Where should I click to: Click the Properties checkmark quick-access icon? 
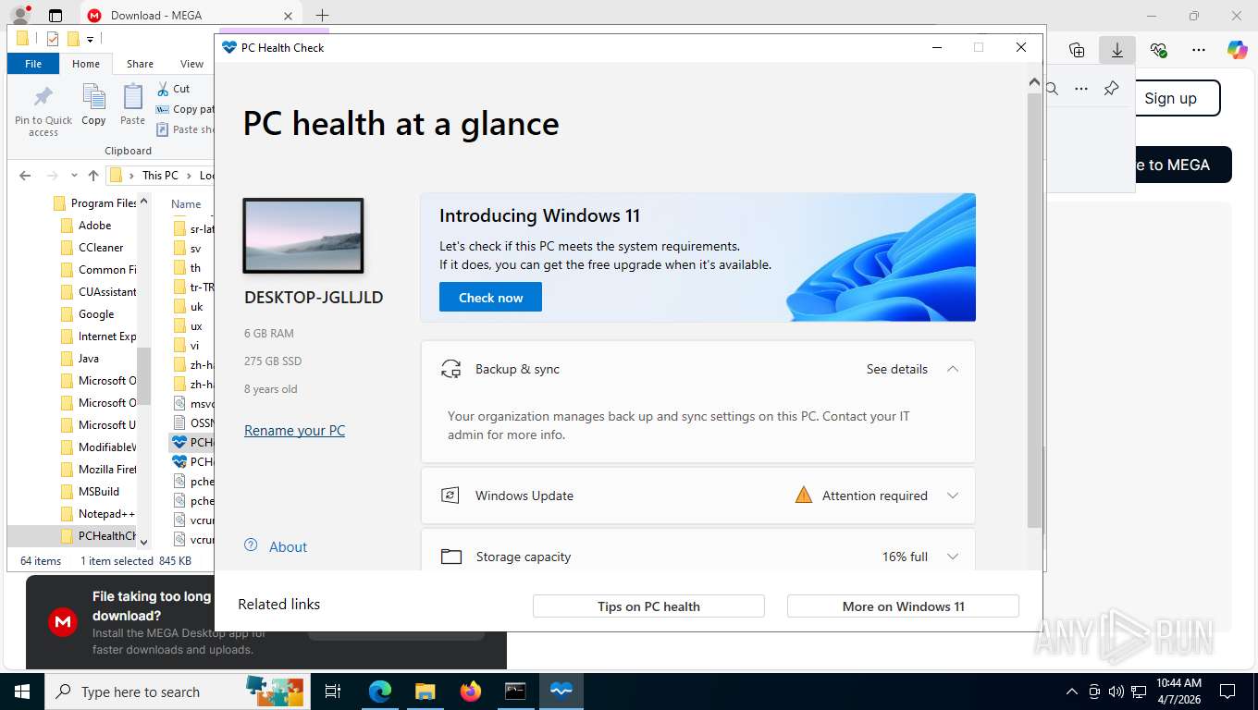[52, 39]
